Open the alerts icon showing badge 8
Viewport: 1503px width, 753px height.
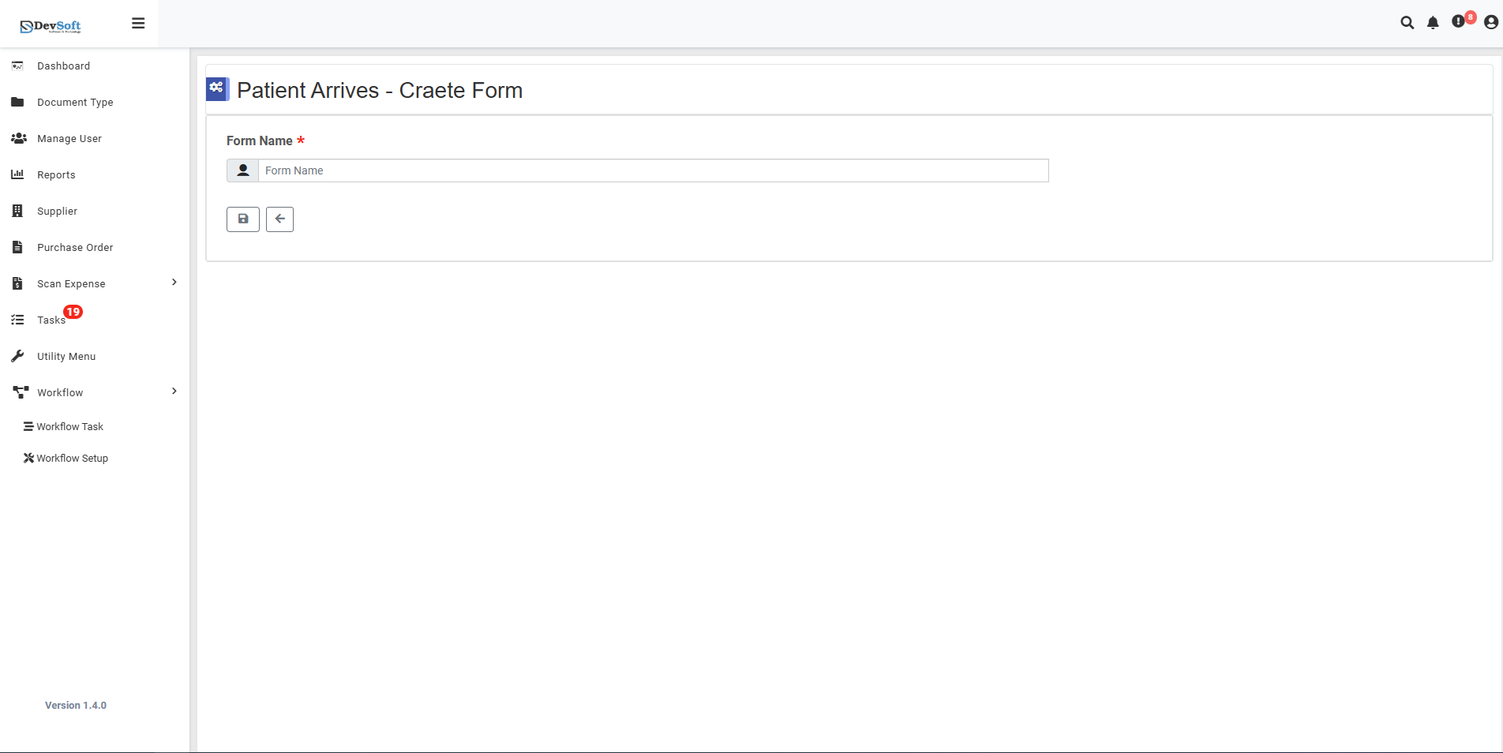click(1460, 23)
